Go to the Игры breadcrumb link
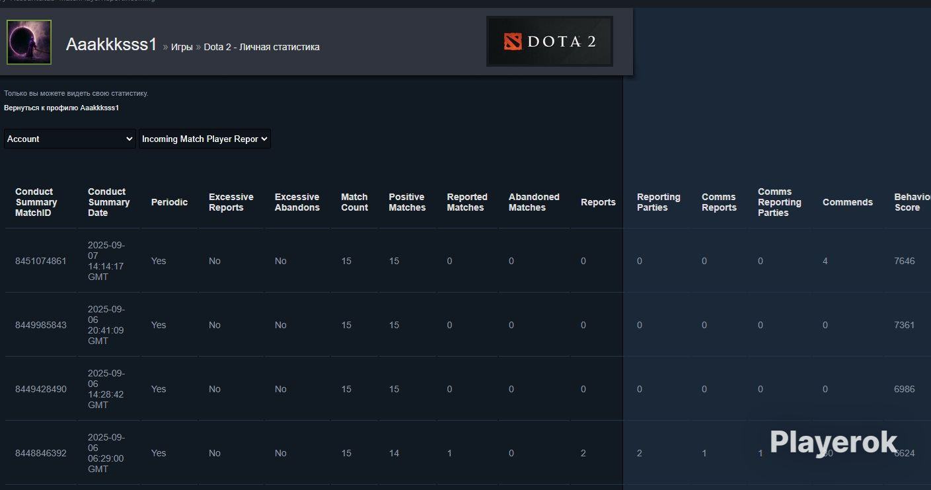This screenshot has height=490, width=931. (x=182, y=47)
